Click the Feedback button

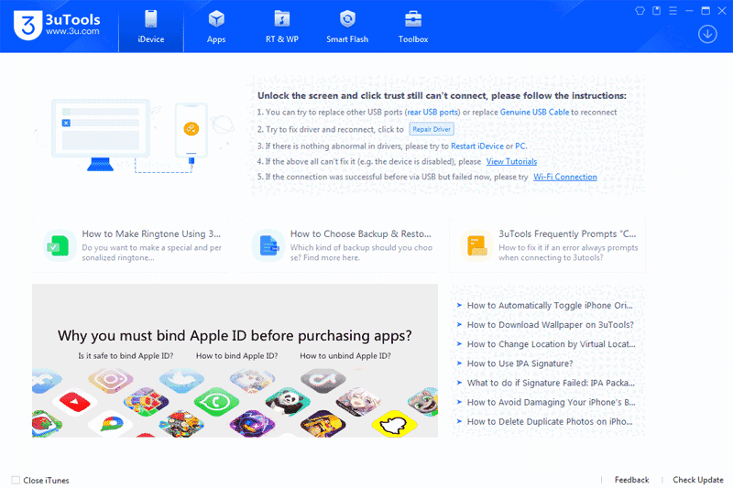(x=631, y=480)
